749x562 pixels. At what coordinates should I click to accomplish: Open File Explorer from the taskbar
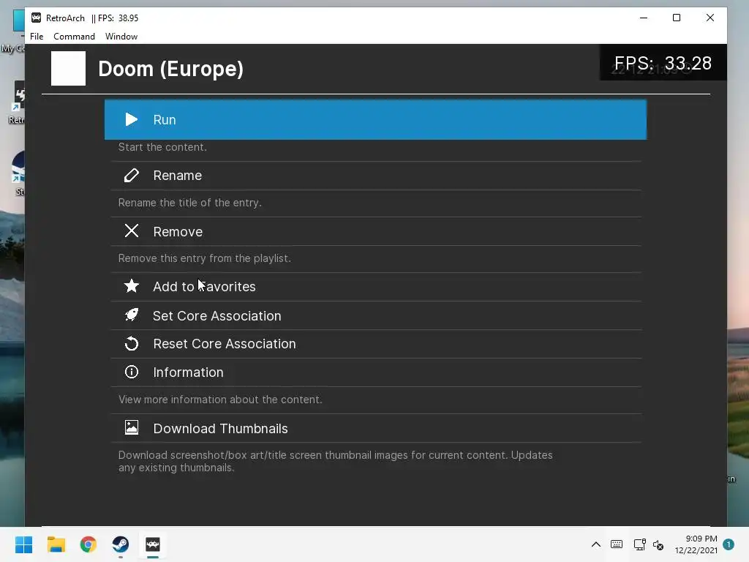(56, 544)
